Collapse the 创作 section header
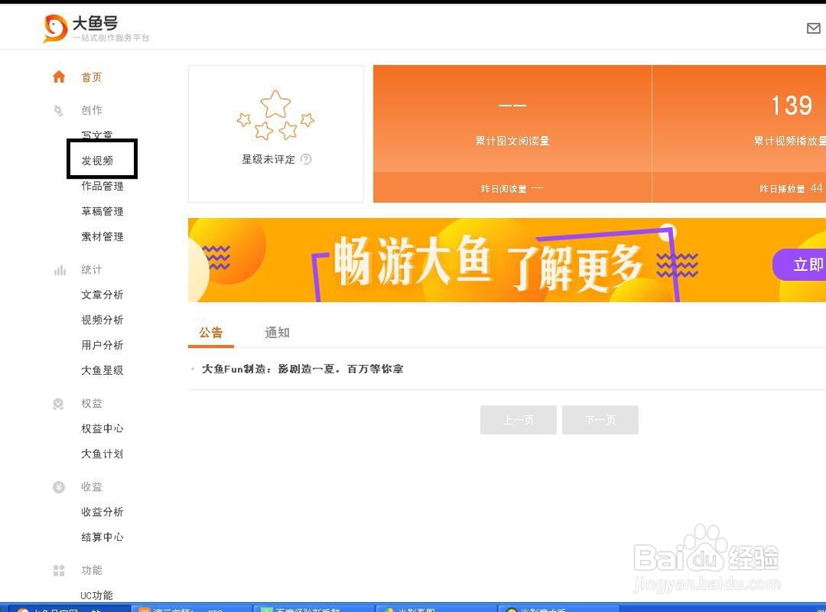 click(92, 110)
